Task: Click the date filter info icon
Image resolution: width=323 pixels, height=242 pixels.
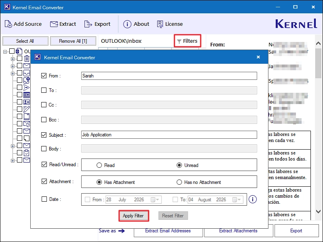Action: [x=253, y=199]
